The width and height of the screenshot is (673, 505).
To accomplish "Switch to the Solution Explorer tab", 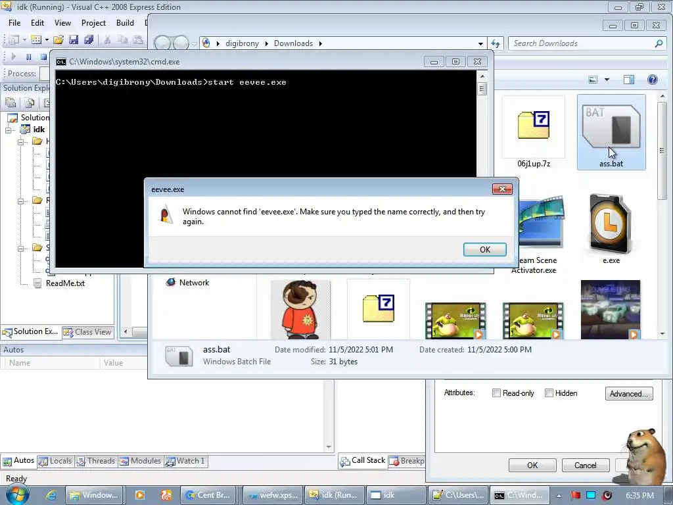I will pyautogui.click(x=30, y=331).
